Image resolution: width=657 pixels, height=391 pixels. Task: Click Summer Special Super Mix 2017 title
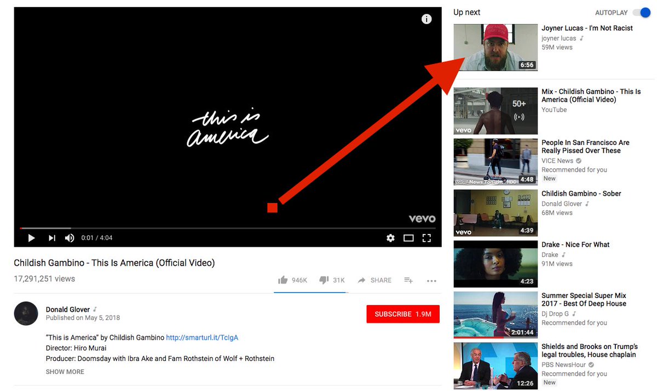(x=584, y=300)
